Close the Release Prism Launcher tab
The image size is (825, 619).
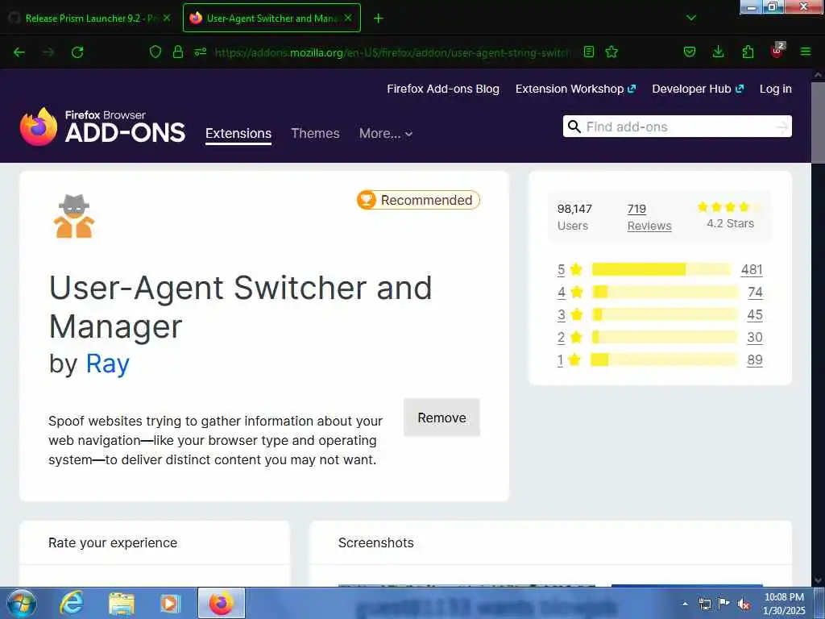click(x=167, y=18)
